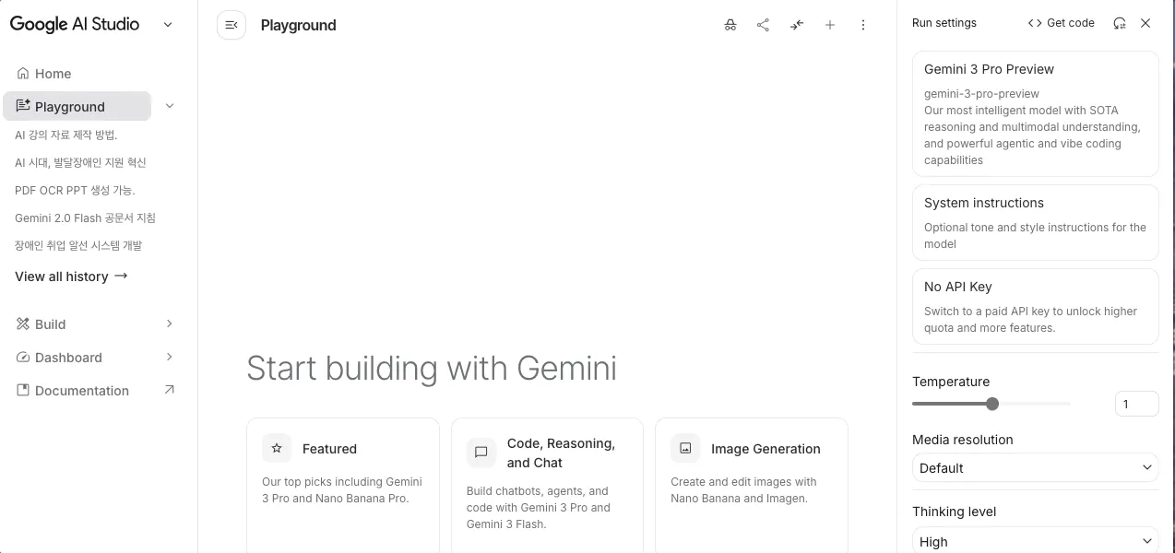1175x553 pixels.
Task: Expand the Build section chevron
Action: (x=170, y=324)
